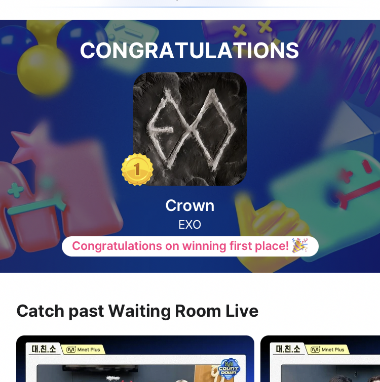This screenshot has height=382, width=380.
Task: Click the 'Congratulations on winning first place!' banner
Action: click(x=190, y=246)
